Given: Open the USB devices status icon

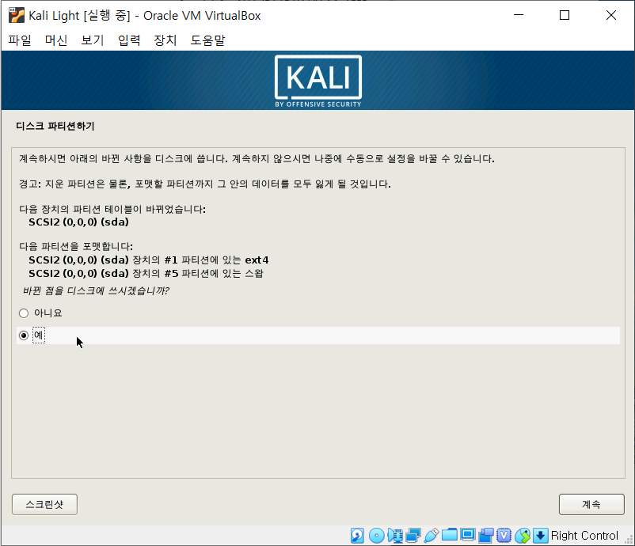Looking at the screenshot, I should pyautogui.click(x=432, y=536).
